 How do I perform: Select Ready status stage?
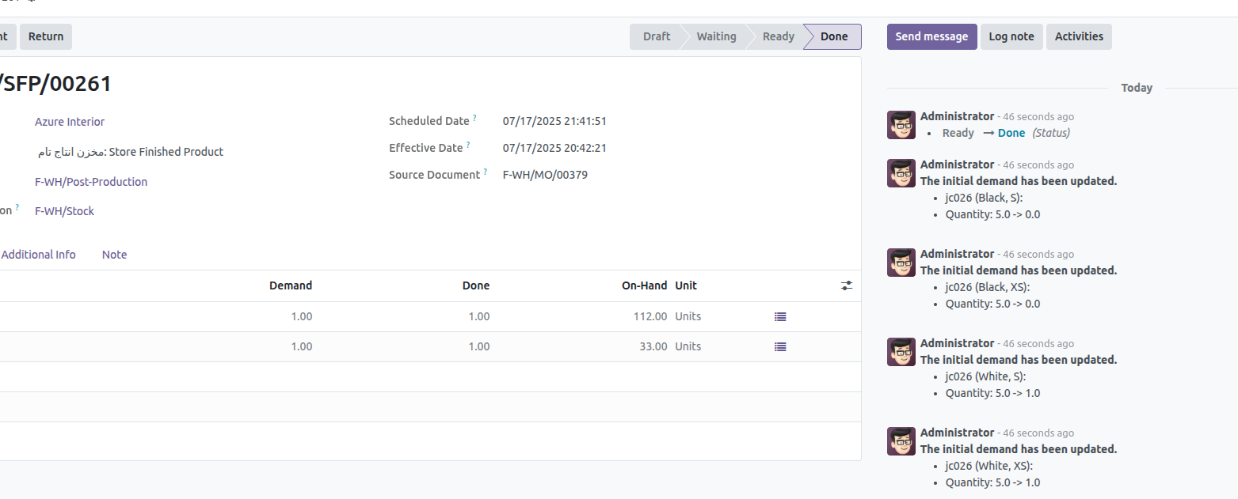778,36
